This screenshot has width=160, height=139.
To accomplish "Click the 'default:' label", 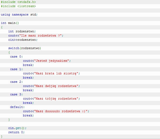I will click(x=17, y=107).
